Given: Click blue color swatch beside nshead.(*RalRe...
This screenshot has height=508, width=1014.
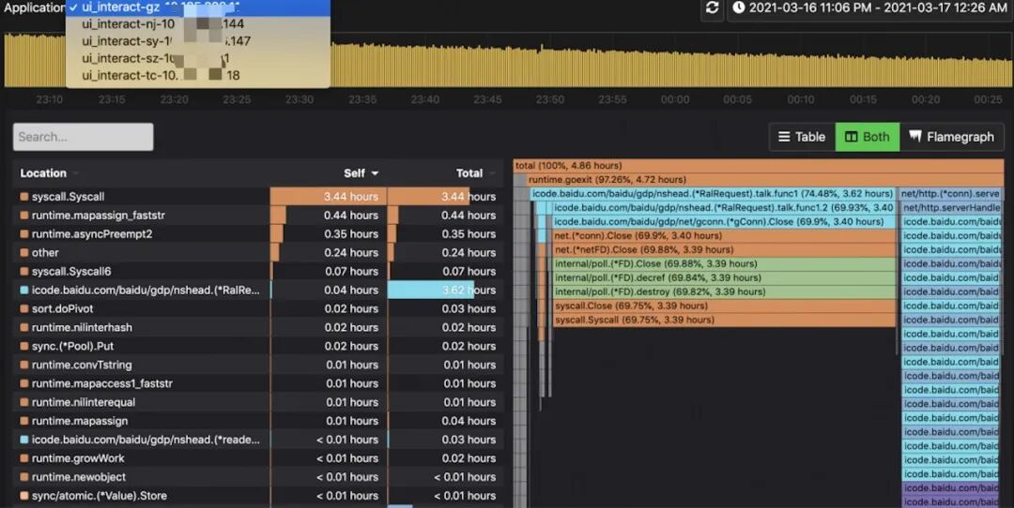Looking at the screenshot, I should tap(23, 290).
